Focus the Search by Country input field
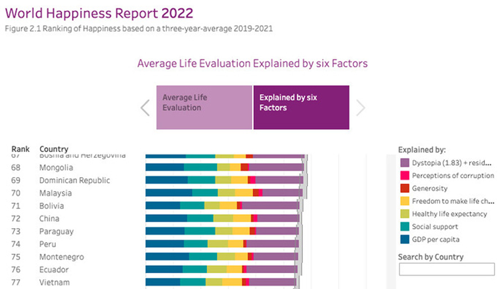500x289 pixels. (446, 270)
